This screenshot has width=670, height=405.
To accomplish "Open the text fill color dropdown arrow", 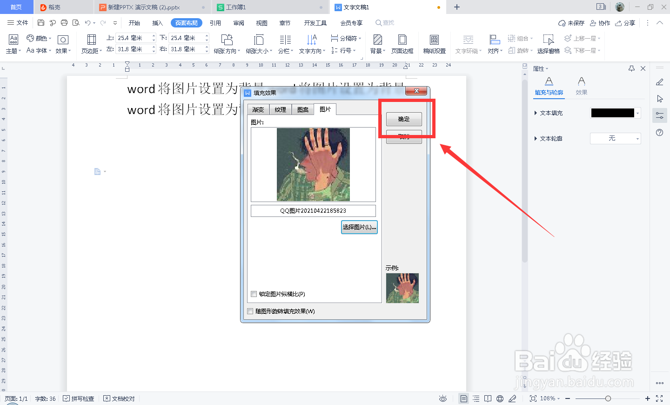I will pyautogui.click(x=638, y=113).
